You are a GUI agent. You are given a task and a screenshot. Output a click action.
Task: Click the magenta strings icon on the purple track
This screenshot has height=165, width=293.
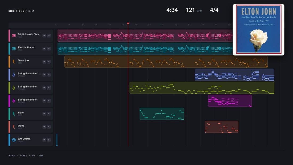point(14,101)
